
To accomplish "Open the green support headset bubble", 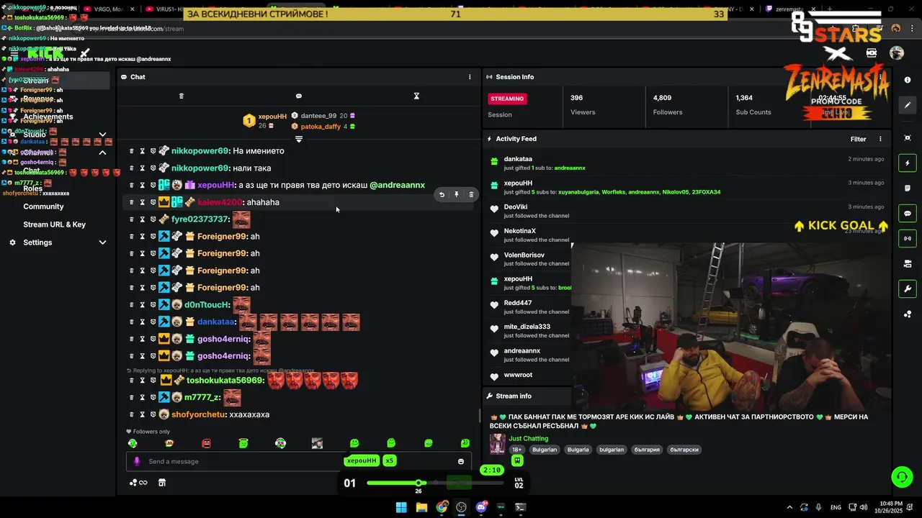I will 902,477.
